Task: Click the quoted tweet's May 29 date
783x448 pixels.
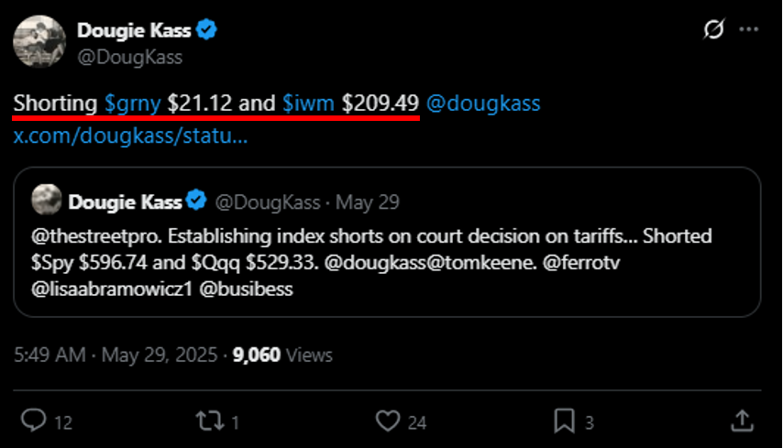Action: [x=367, y=202]
